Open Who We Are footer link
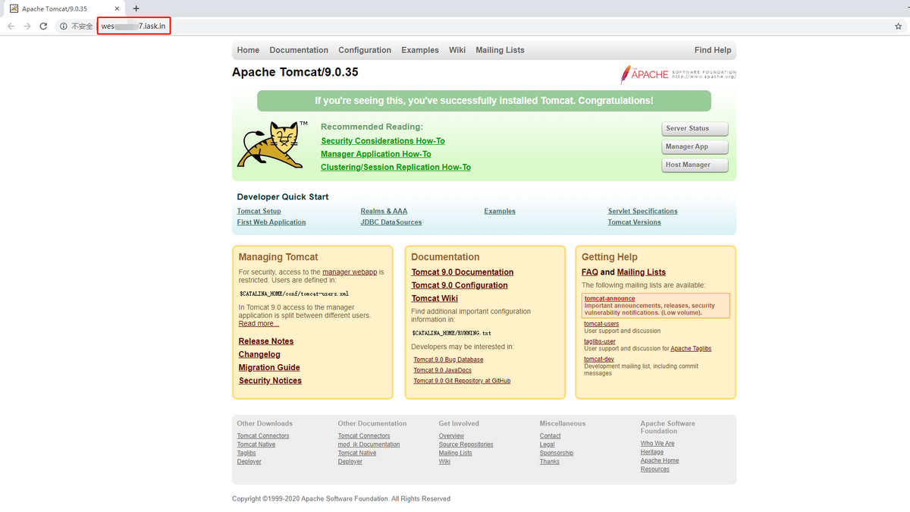The image size is (910, 512). coord(657,444)
